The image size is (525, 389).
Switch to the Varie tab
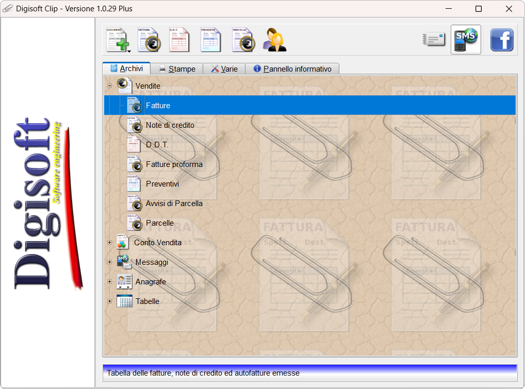tap(224, 69)
